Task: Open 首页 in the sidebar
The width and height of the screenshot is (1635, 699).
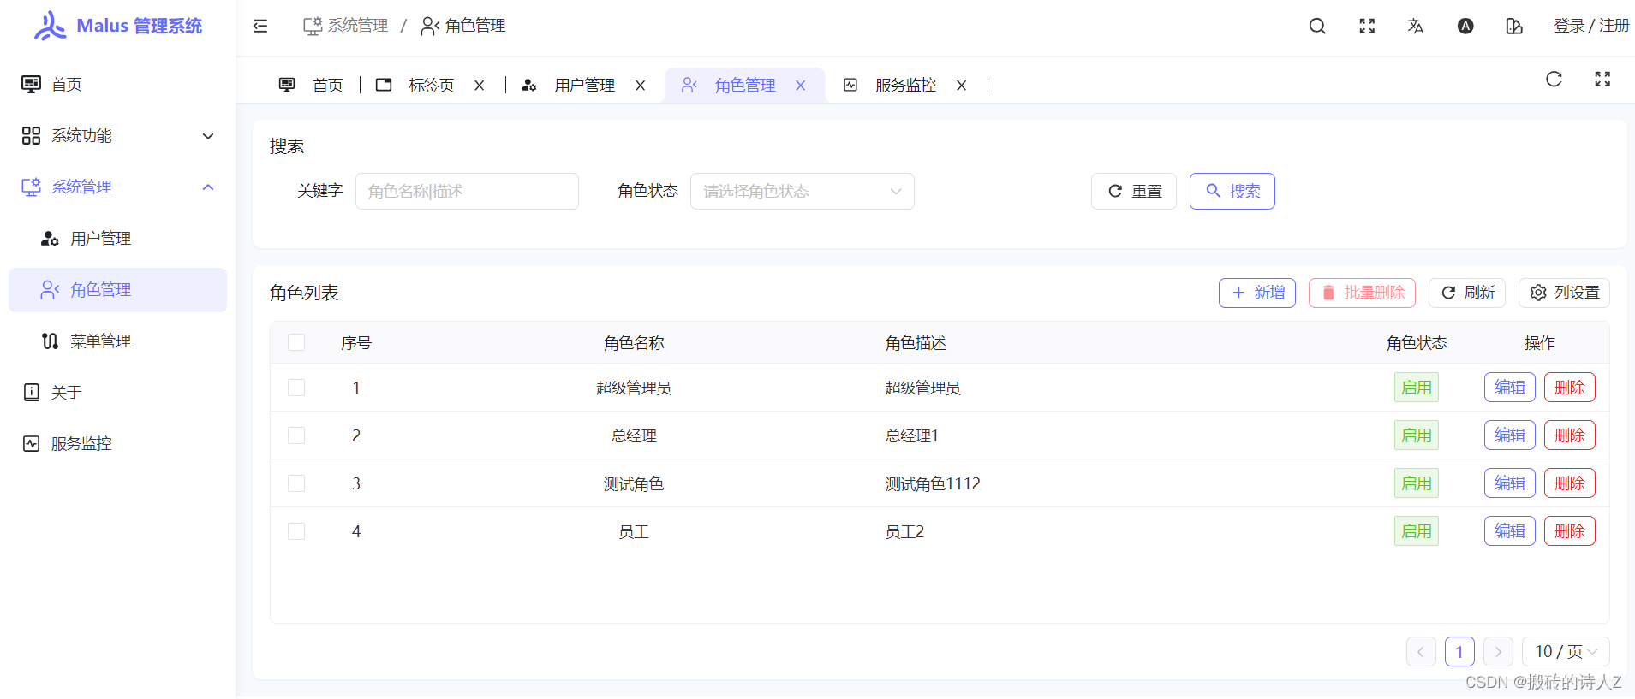Action: coord(118,84)
